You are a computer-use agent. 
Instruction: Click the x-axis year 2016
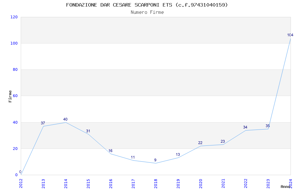click(111, 183)
